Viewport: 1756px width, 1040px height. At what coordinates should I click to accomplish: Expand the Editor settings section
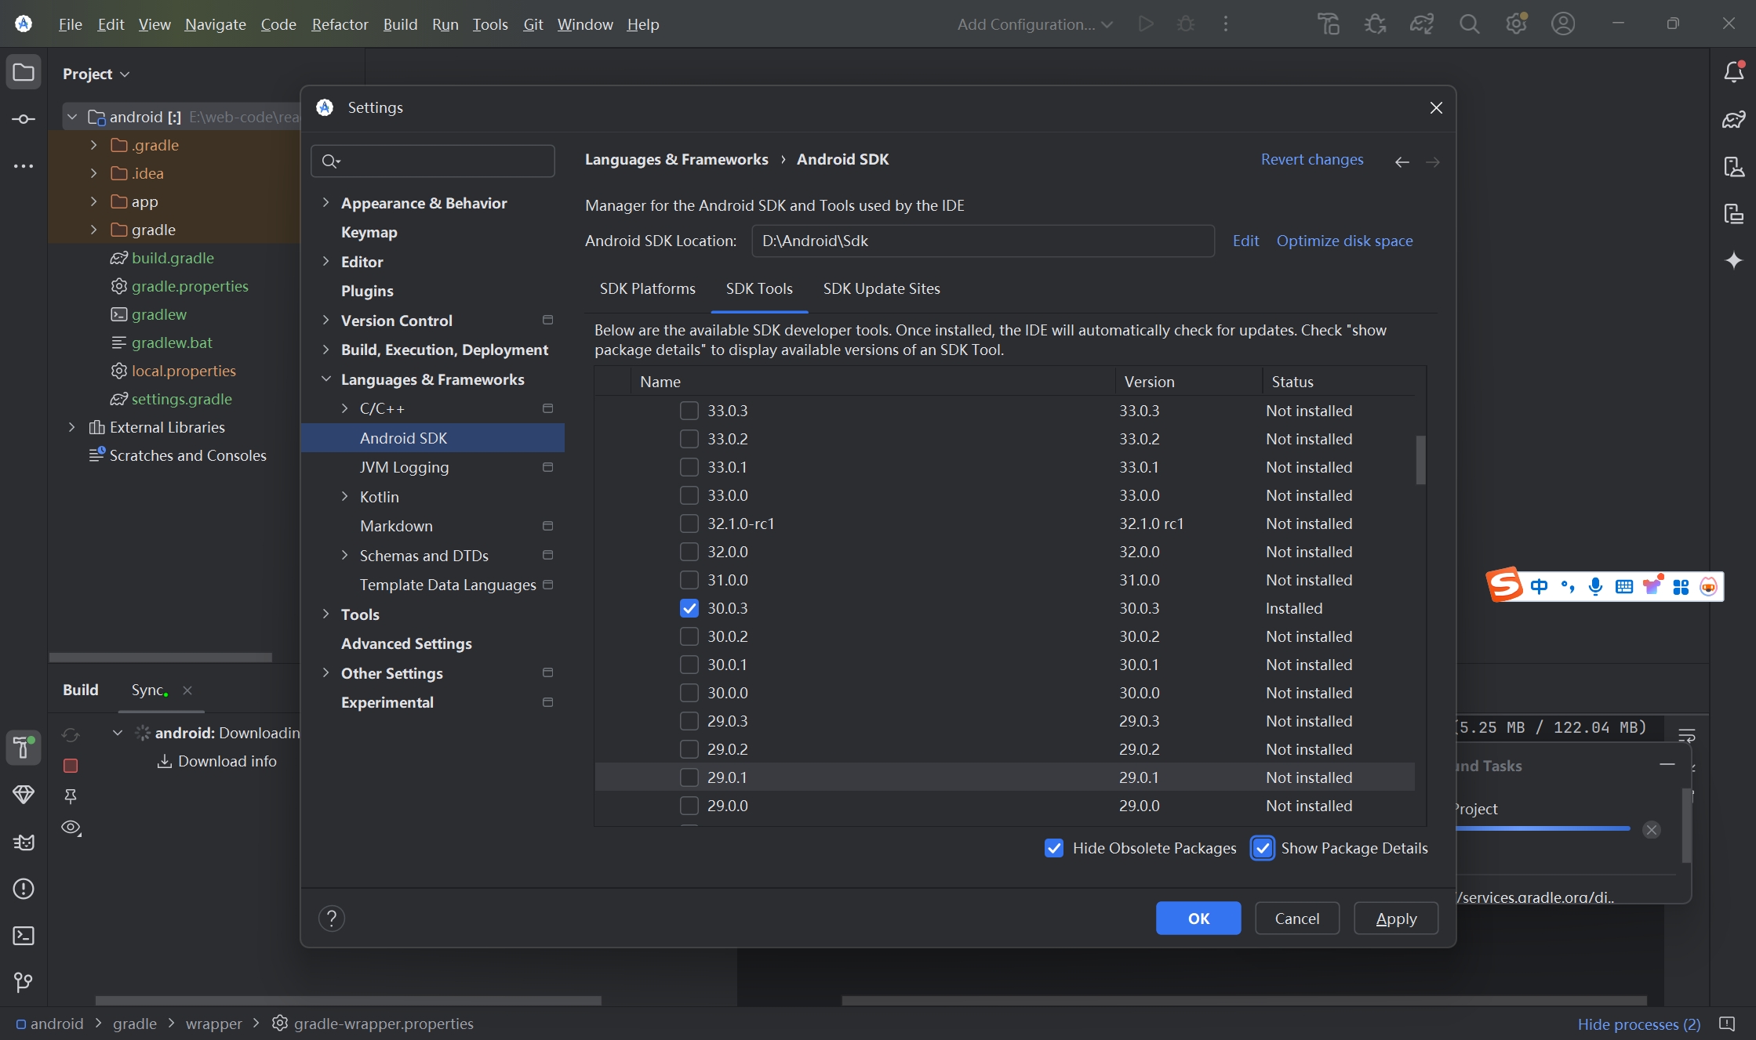tap(326, 262)
